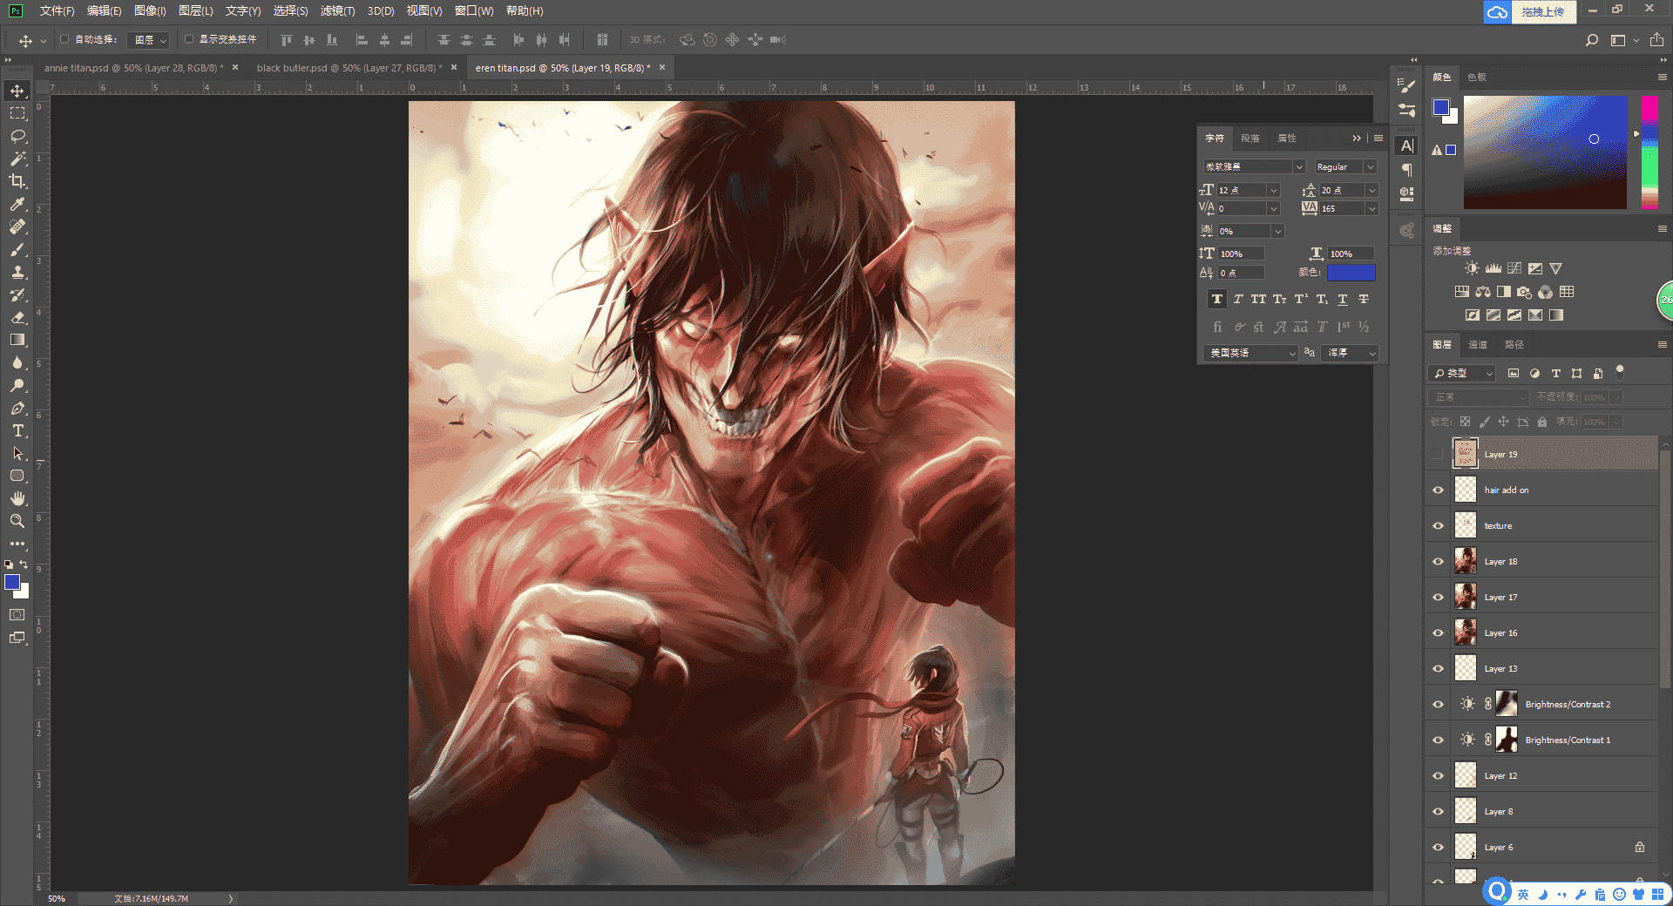Add a Brightness/Contrast adjustment icon

click(1472, 268)
